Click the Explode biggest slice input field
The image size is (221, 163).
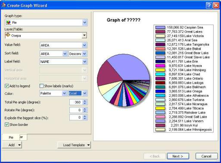coord(76,117)
